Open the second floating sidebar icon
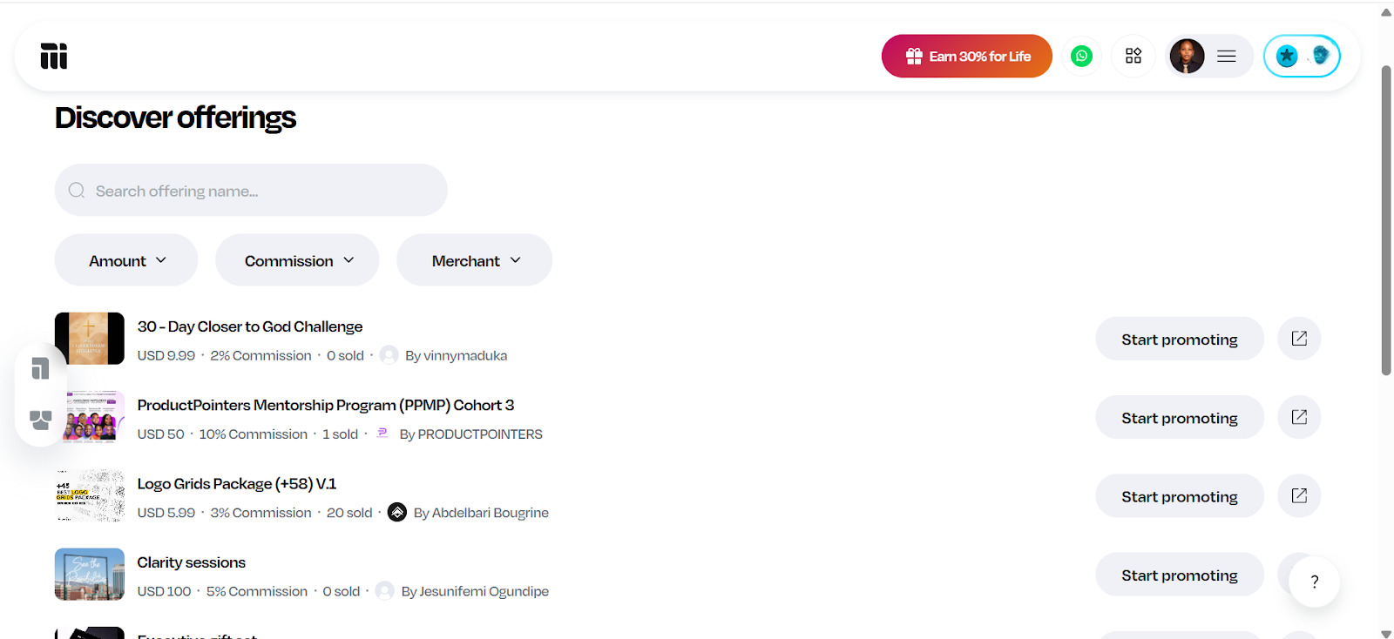The height and width of the screenshot is (639, 1394). (x=41, y=420)
